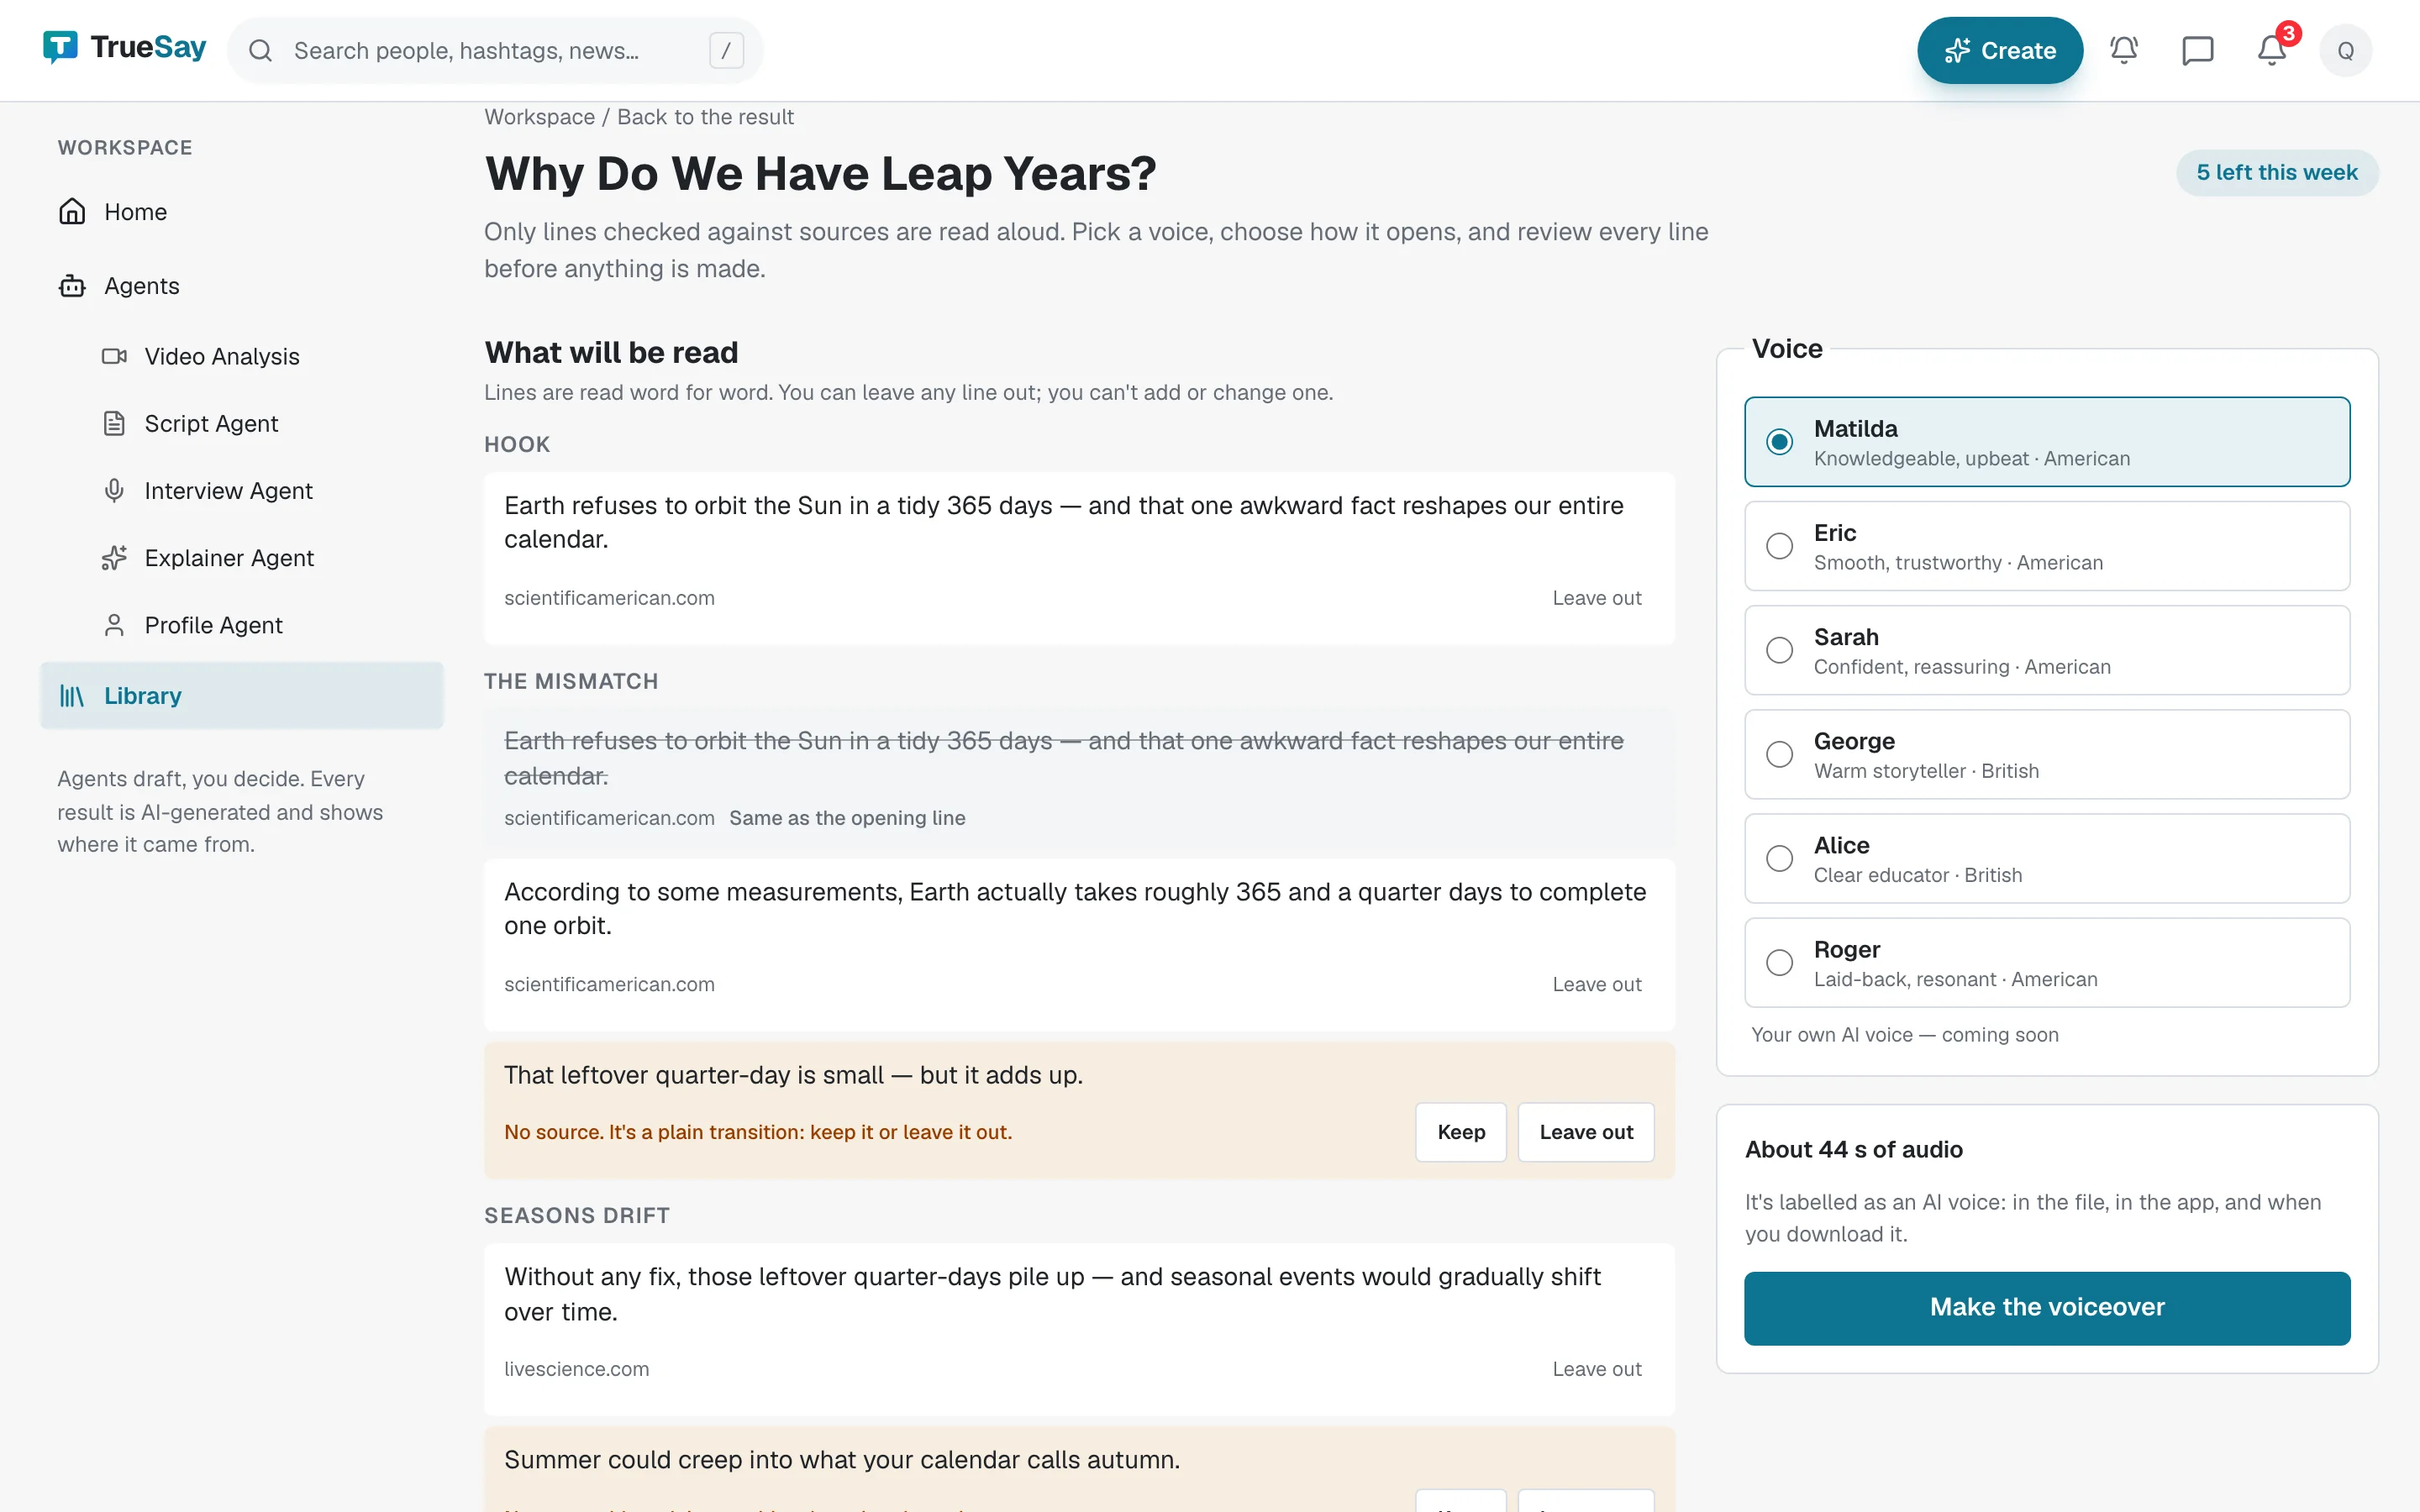The width and height of the screenshot is (2420, 1512).
Task: Open the Q profile avatar
Action: [x=2346, y=50]
